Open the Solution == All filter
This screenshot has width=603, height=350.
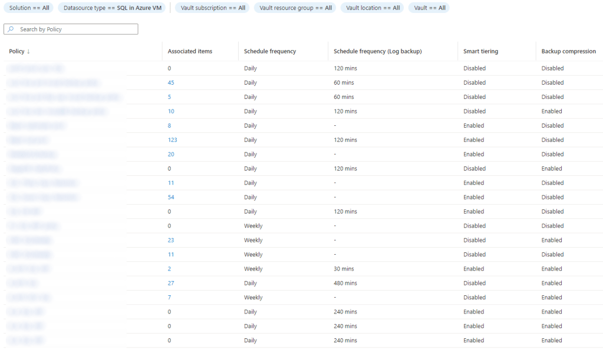point(29,8)
